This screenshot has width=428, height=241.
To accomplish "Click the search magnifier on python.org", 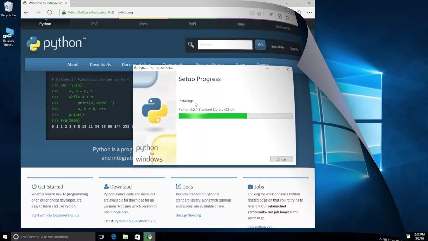I will click(191, 44).
